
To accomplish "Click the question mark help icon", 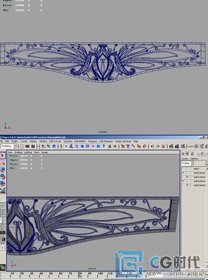I will pyautogui.click(x=103, y=146).
